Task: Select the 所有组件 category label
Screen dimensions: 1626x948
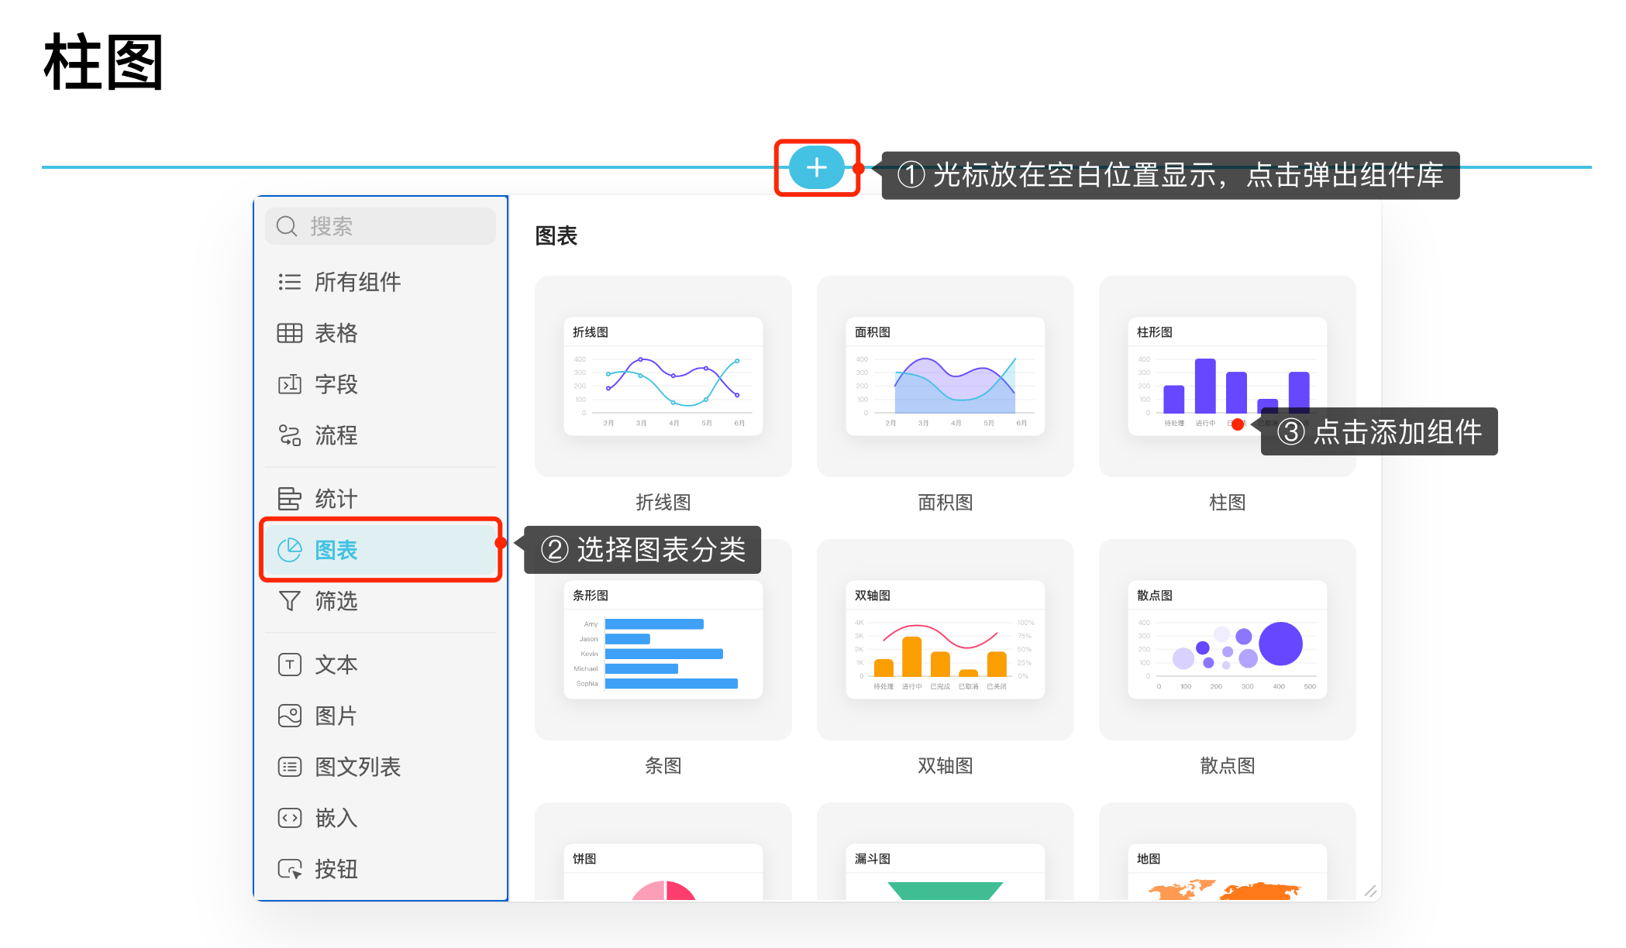Action: coord(358,282)
